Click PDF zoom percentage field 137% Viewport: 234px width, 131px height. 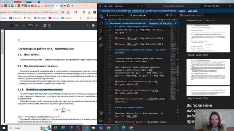[x=30, y=25]
